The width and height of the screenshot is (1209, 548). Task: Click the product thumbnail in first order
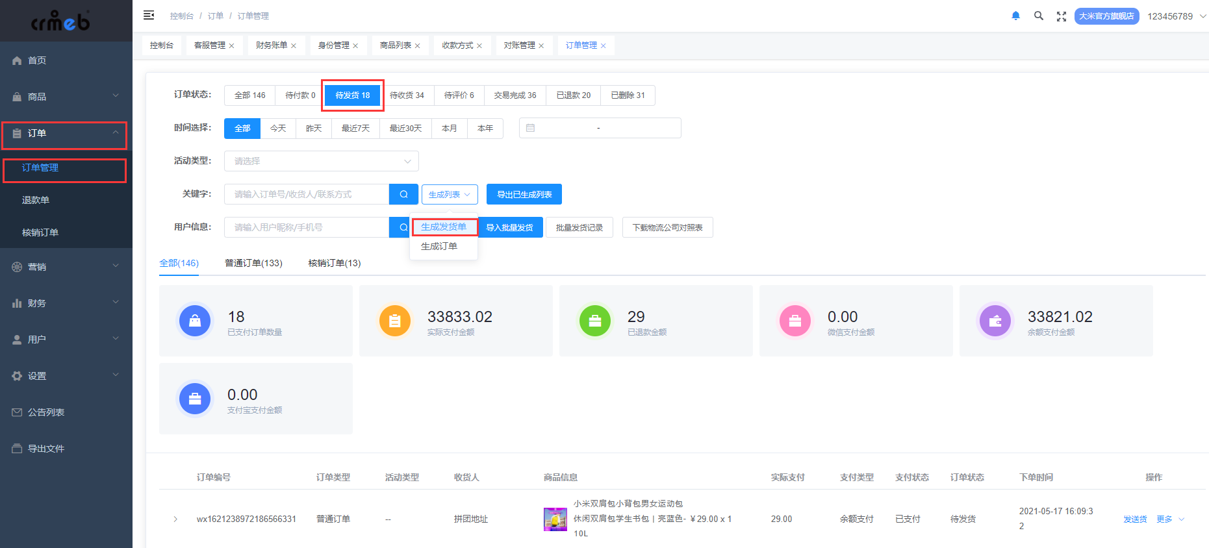pos(555,519)
